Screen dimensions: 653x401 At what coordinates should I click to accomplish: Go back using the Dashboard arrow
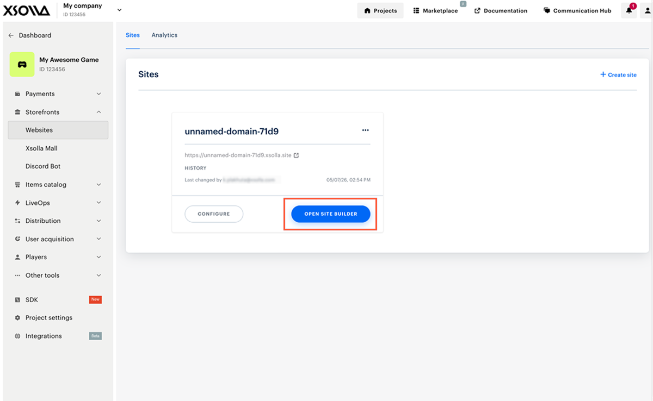(11, 35)
